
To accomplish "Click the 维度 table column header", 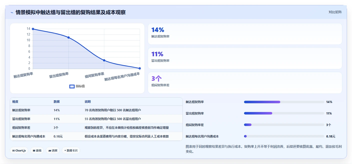I will click(x=15, y=102).
